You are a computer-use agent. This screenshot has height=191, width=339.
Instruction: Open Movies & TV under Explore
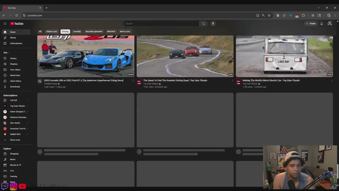(x=16, y=165)
